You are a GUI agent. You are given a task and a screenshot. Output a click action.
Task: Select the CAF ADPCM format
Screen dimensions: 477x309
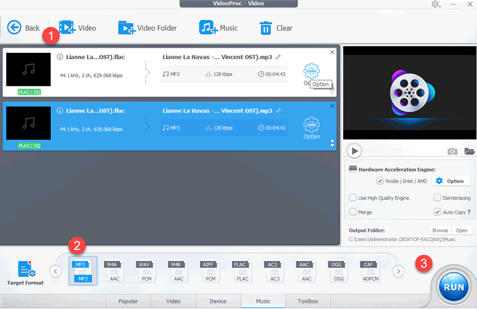coord(370,271)
